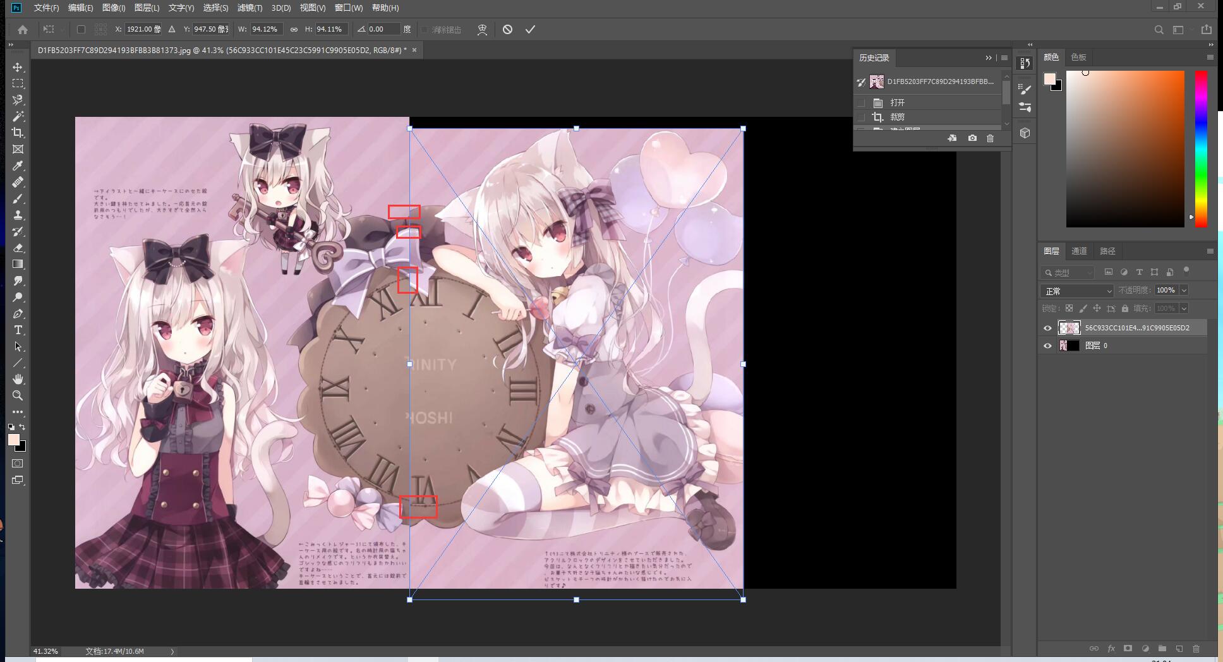Toggle maintain aspect ratio link icon
Screen dimensions: 1223x662
pyautogui.click(x=294, y=29)
